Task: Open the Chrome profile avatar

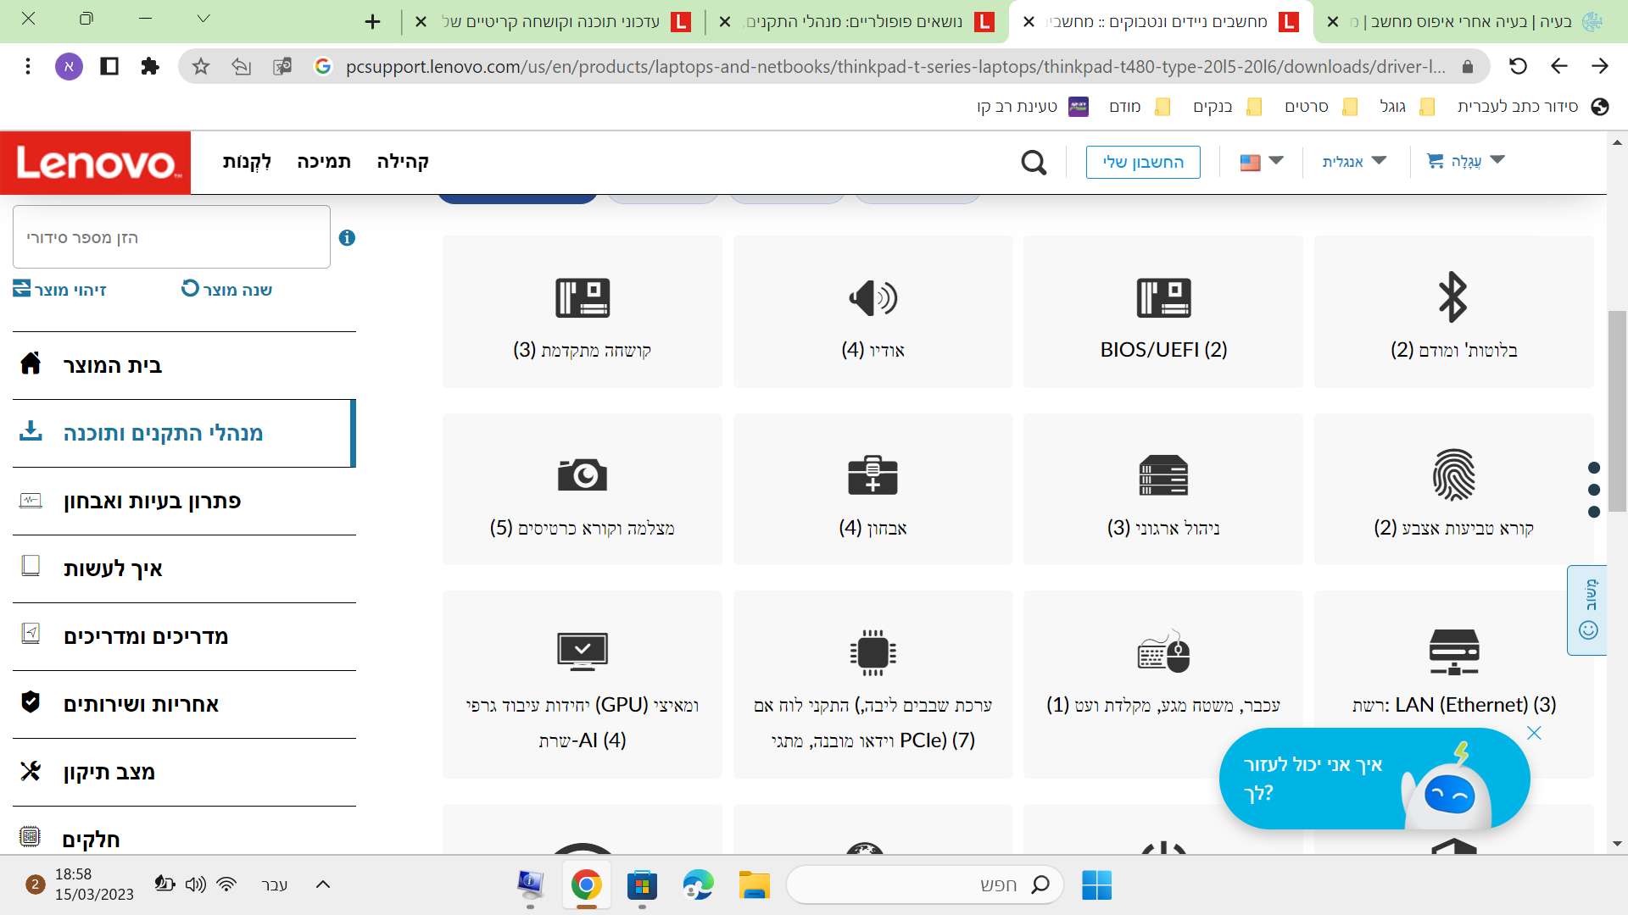Action: (69, 66)
